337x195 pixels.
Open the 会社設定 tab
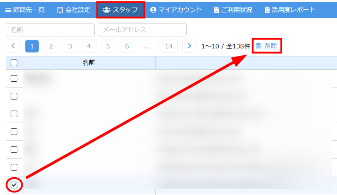[74, 10]
